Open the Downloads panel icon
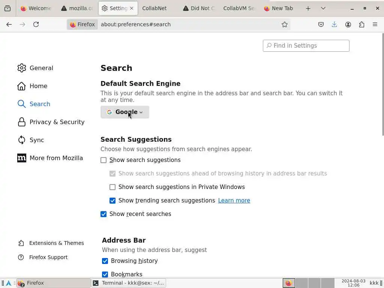 (334, 24)
